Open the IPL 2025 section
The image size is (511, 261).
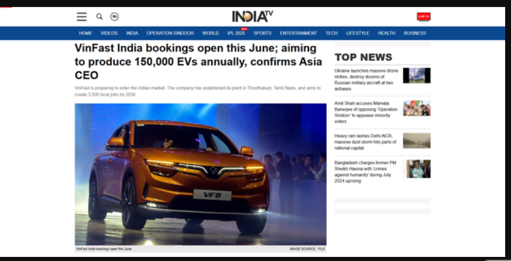[236, 33]
